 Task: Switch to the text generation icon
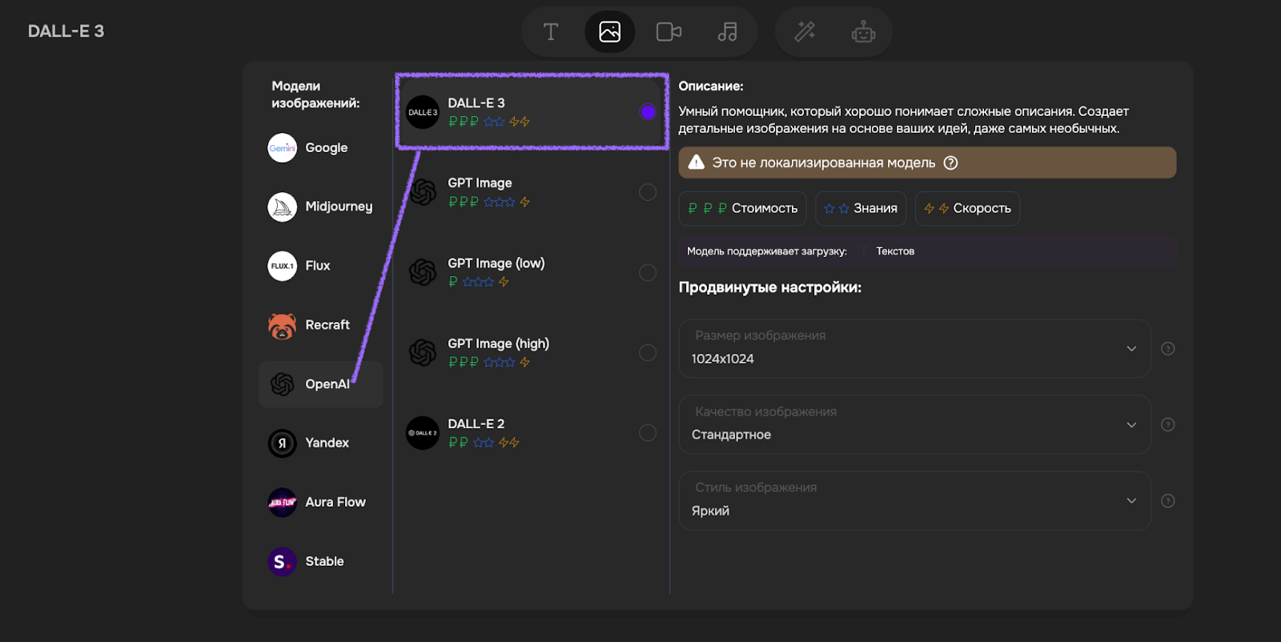pos(551,32)
